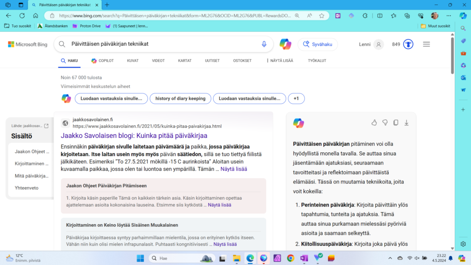Screen dimensions: 471x265
Task: Expand more search categories with Näytä lisää
Action: point(279,61)
